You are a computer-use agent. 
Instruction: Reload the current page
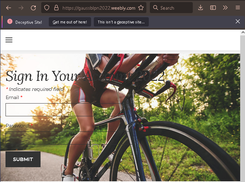click(33, 8)
